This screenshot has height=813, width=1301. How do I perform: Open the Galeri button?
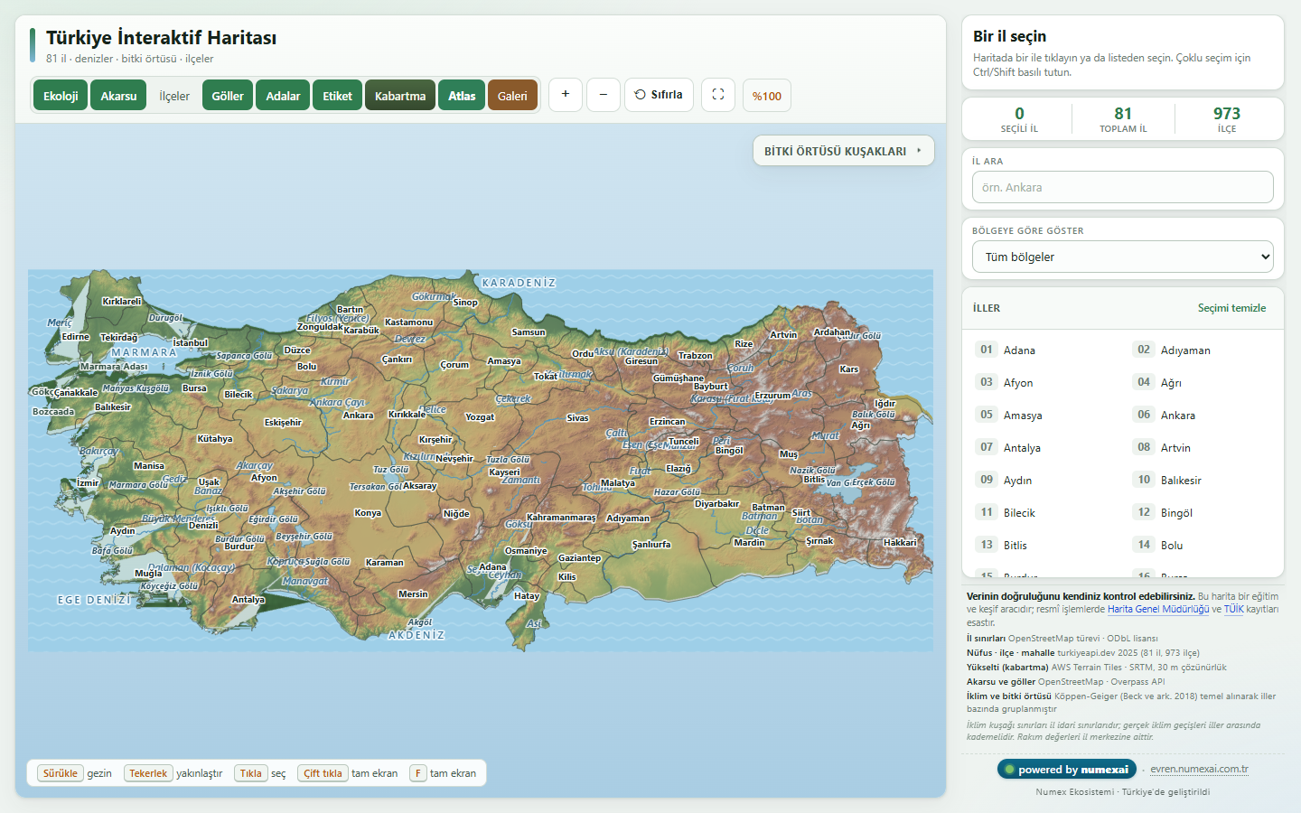click(x=512, y=96)
